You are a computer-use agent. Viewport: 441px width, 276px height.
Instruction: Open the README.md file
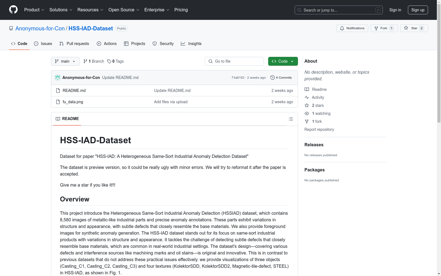[74, 91]
